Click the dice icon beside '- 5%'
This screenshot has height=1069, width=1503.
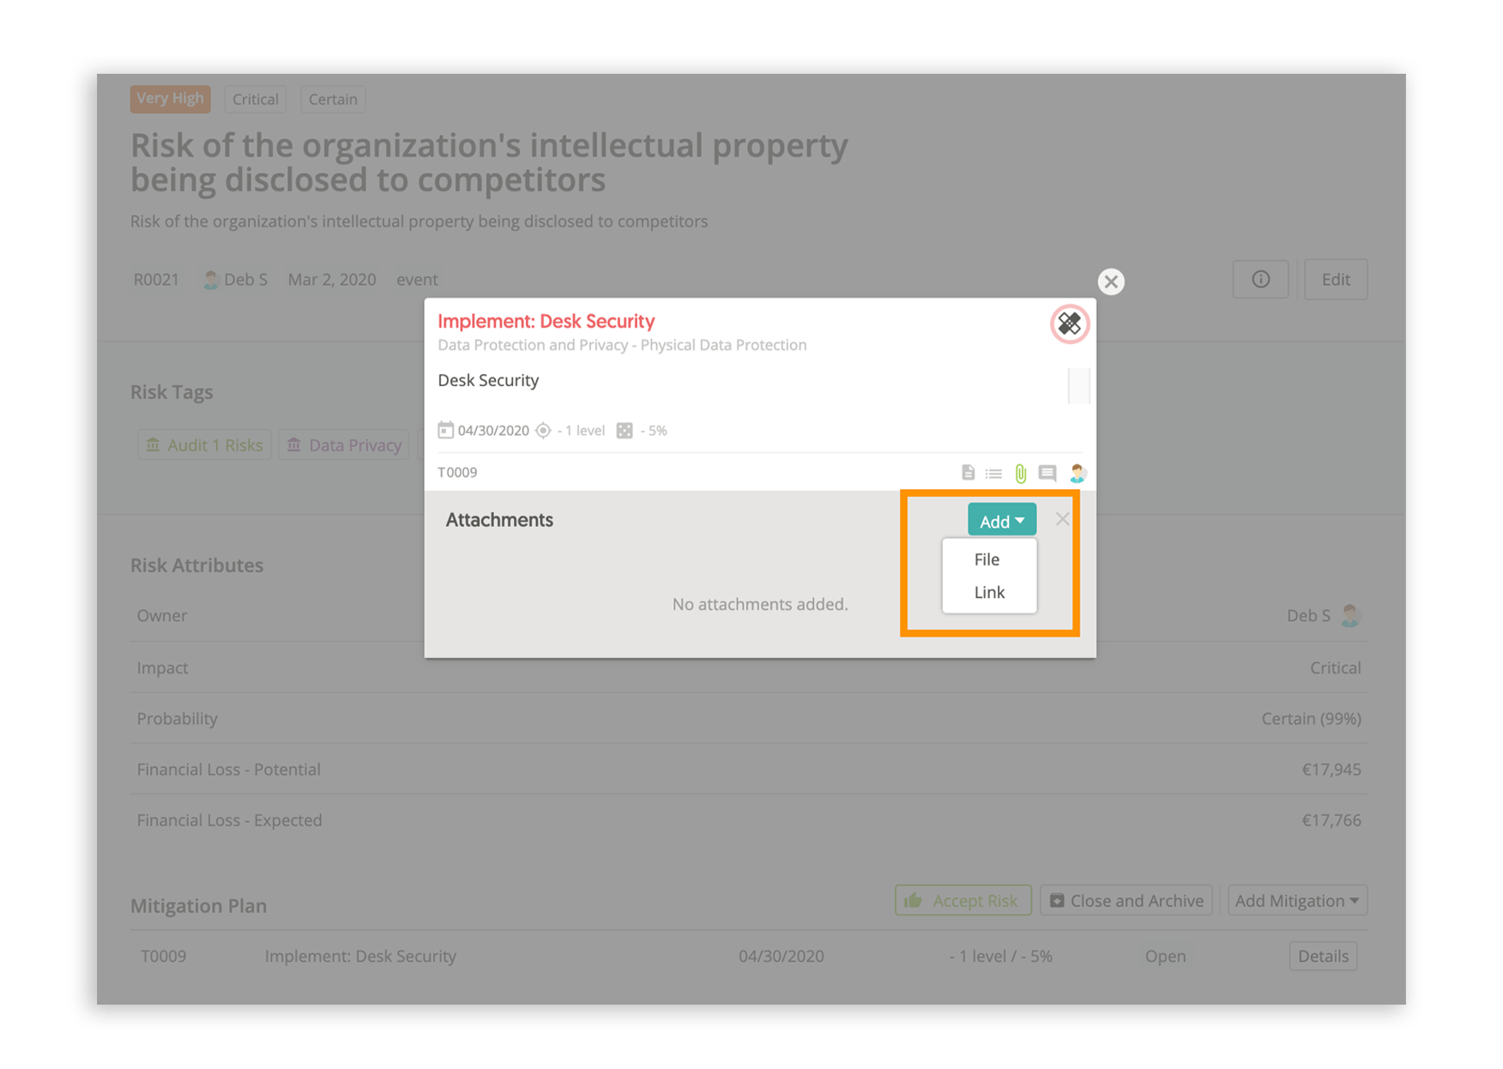[625, 431]
